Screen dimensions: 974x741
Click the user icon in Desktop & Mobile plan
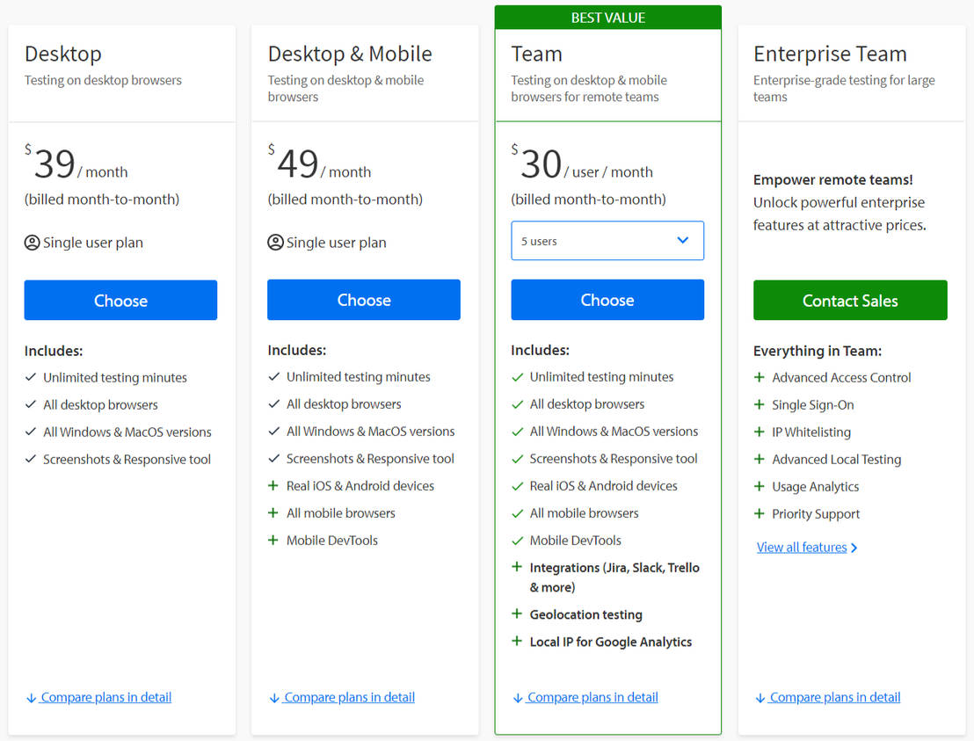[x=275, y=243]
